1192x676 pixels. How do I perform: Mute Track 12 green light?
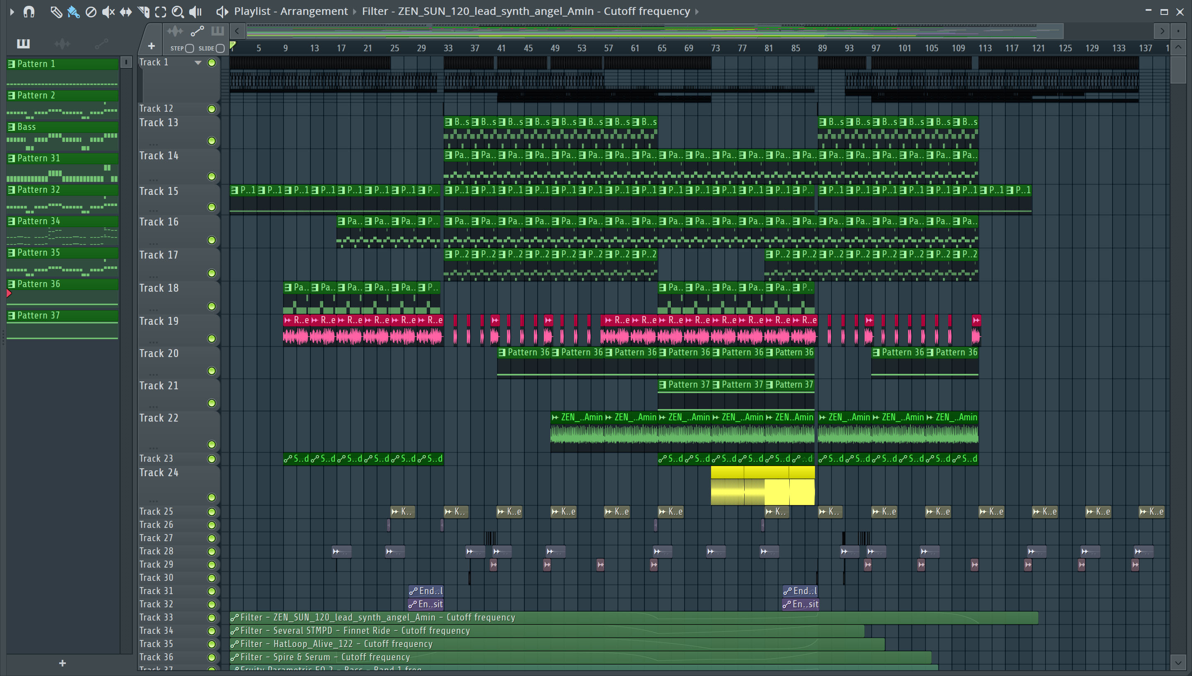click(x=212, y=109)
